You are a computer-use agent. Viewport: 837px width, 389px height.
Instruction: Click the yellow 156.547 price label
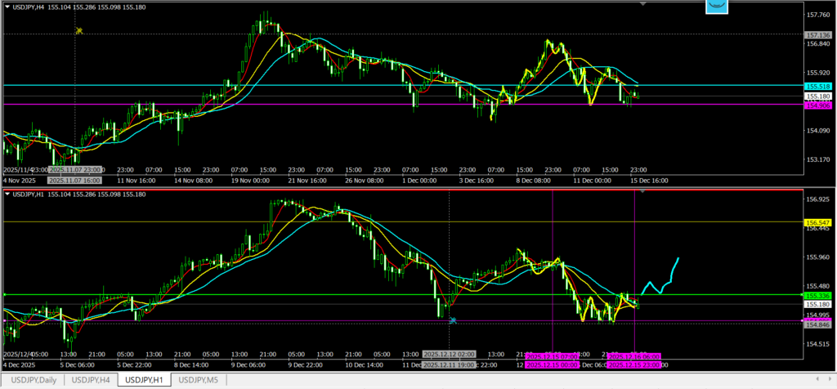[818, 222]
